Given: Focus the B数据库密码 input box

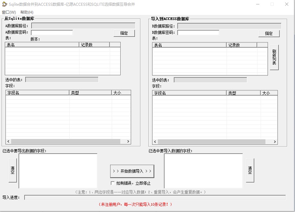Looking at the screenshot, I should (x=198, y=33).
